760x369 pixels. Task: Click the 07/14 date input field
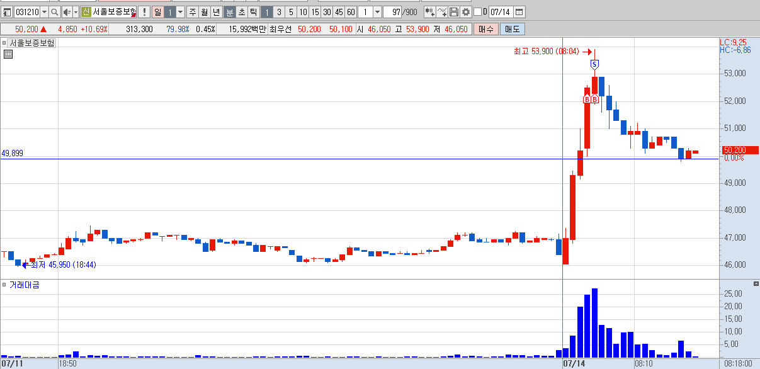500,12
